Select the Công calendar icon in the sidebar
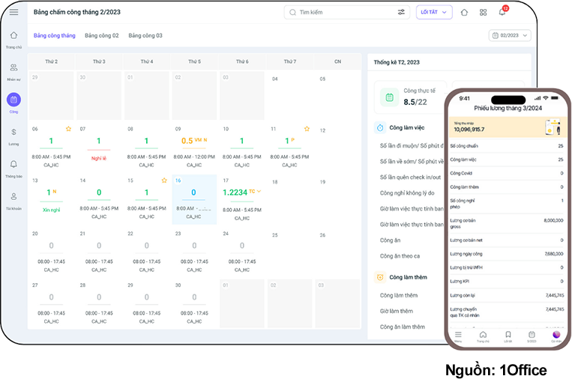This screenshot has height=379, width=572. point(13,100)
